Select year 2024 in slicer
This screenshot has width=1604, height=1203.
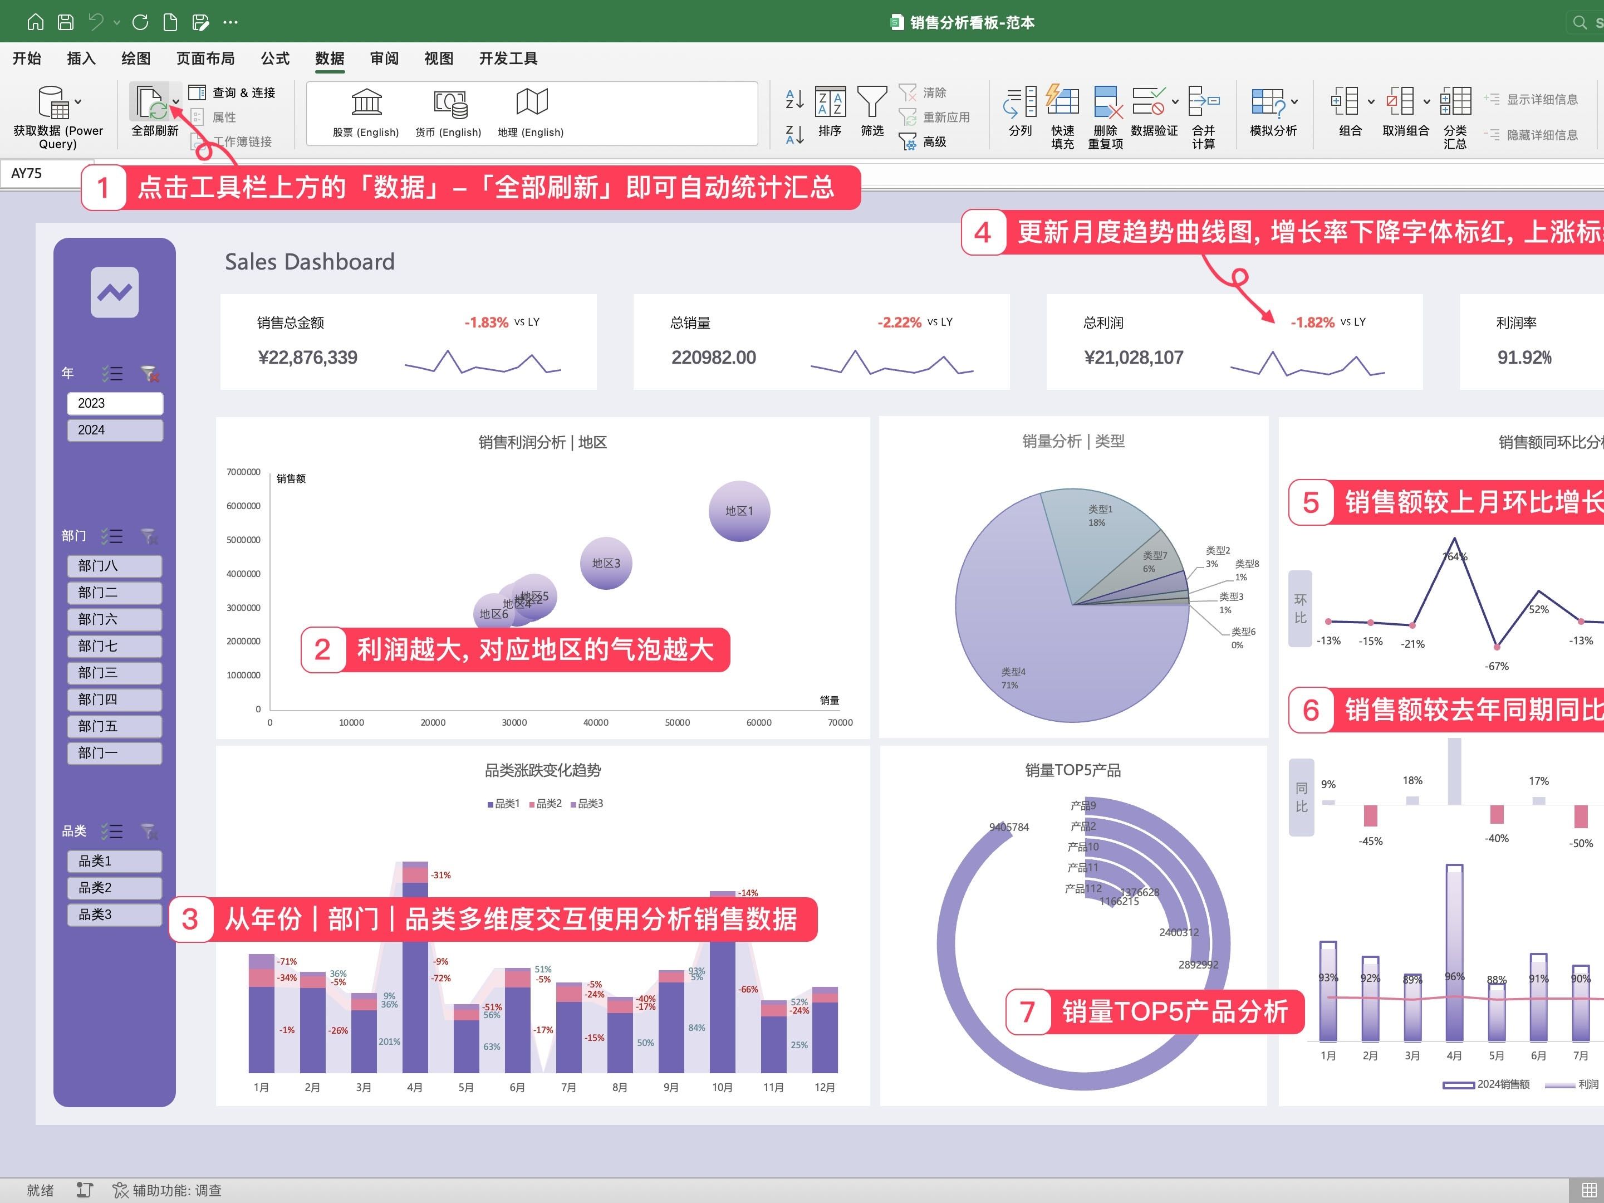pos(115,431)
